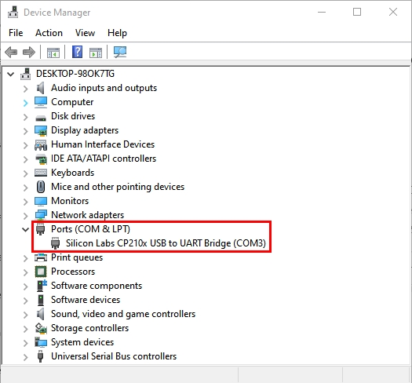Open the blue Help question-mark icon
The image size is (412, 383).
[x=77, y=52]
